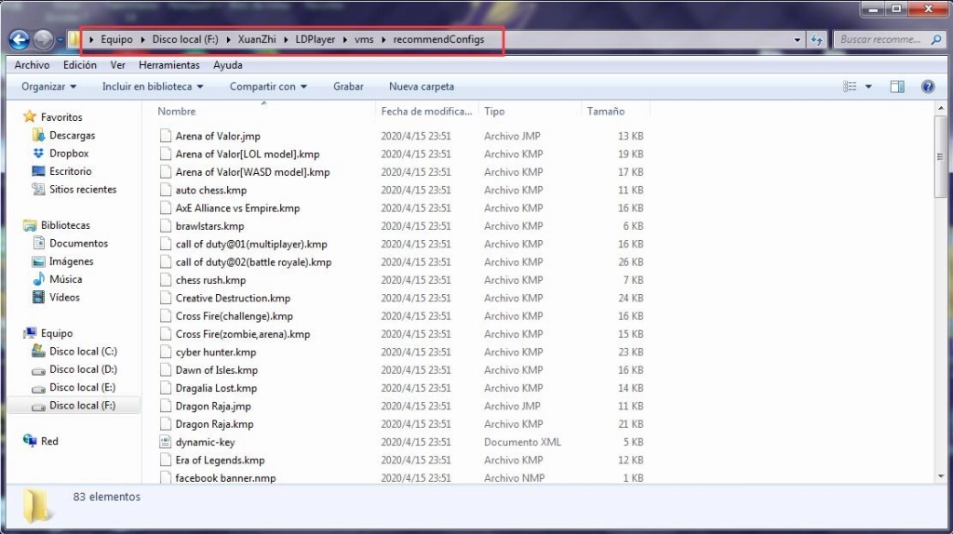The image size is (953, 534).
Task: Open the Ayuda menu
Action: [x=228, y=65]
